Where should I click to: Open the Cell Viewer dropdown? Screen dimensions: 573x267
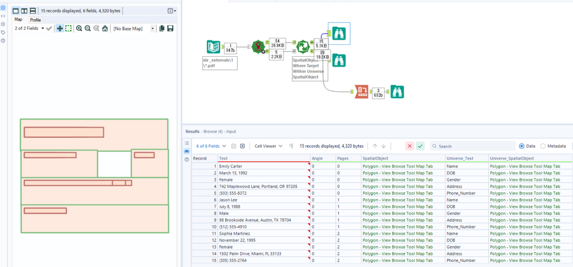pyautogui.click(x=269, y=146)
